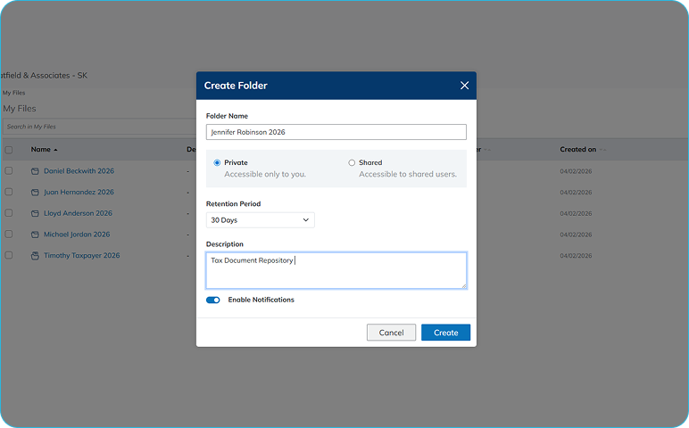The image size is (689, 428).
Task: Open the Timothy Taxpayer 2026 folder link
Action: click(x=81, y=256)
